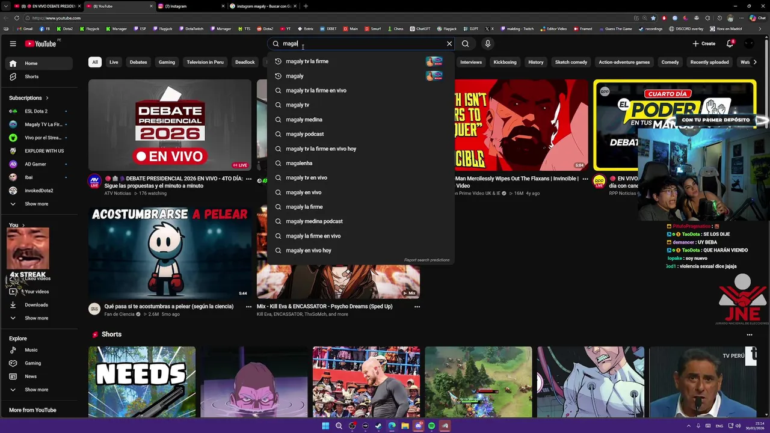Select the 'Deadlock' filter chip
Viewport: 770px width, 433px height.
click(245, 62)
